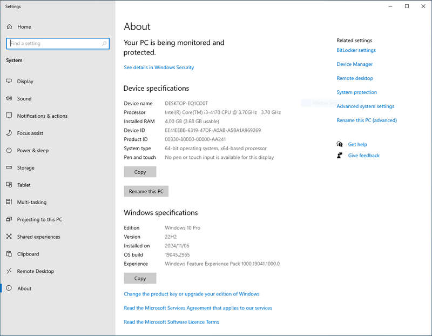This screenshot has height=336, width=432.
Task: Click the Device ID value EE41EEBB
Action: tap(213, 130)
